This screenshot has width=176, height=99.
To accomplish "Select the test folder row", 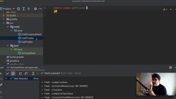I will 21,46.
